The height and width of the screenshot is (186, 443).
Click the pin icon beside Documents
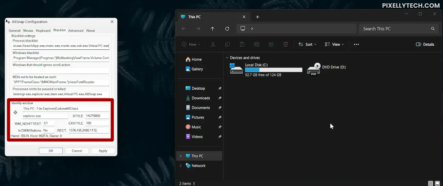[x=220, y=108]
